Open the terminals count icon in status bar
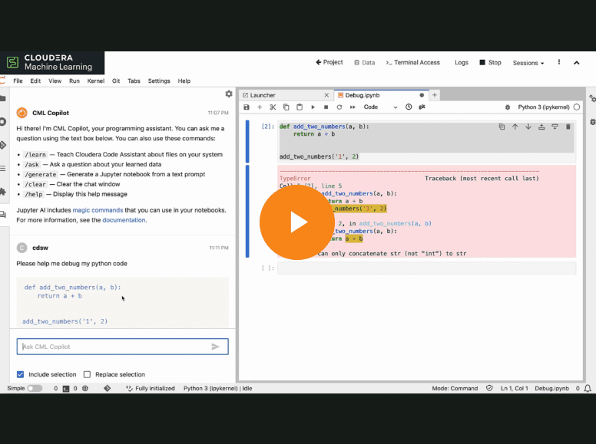The height and width of the screenshot is (444, 596). click(x=66, y=389)
